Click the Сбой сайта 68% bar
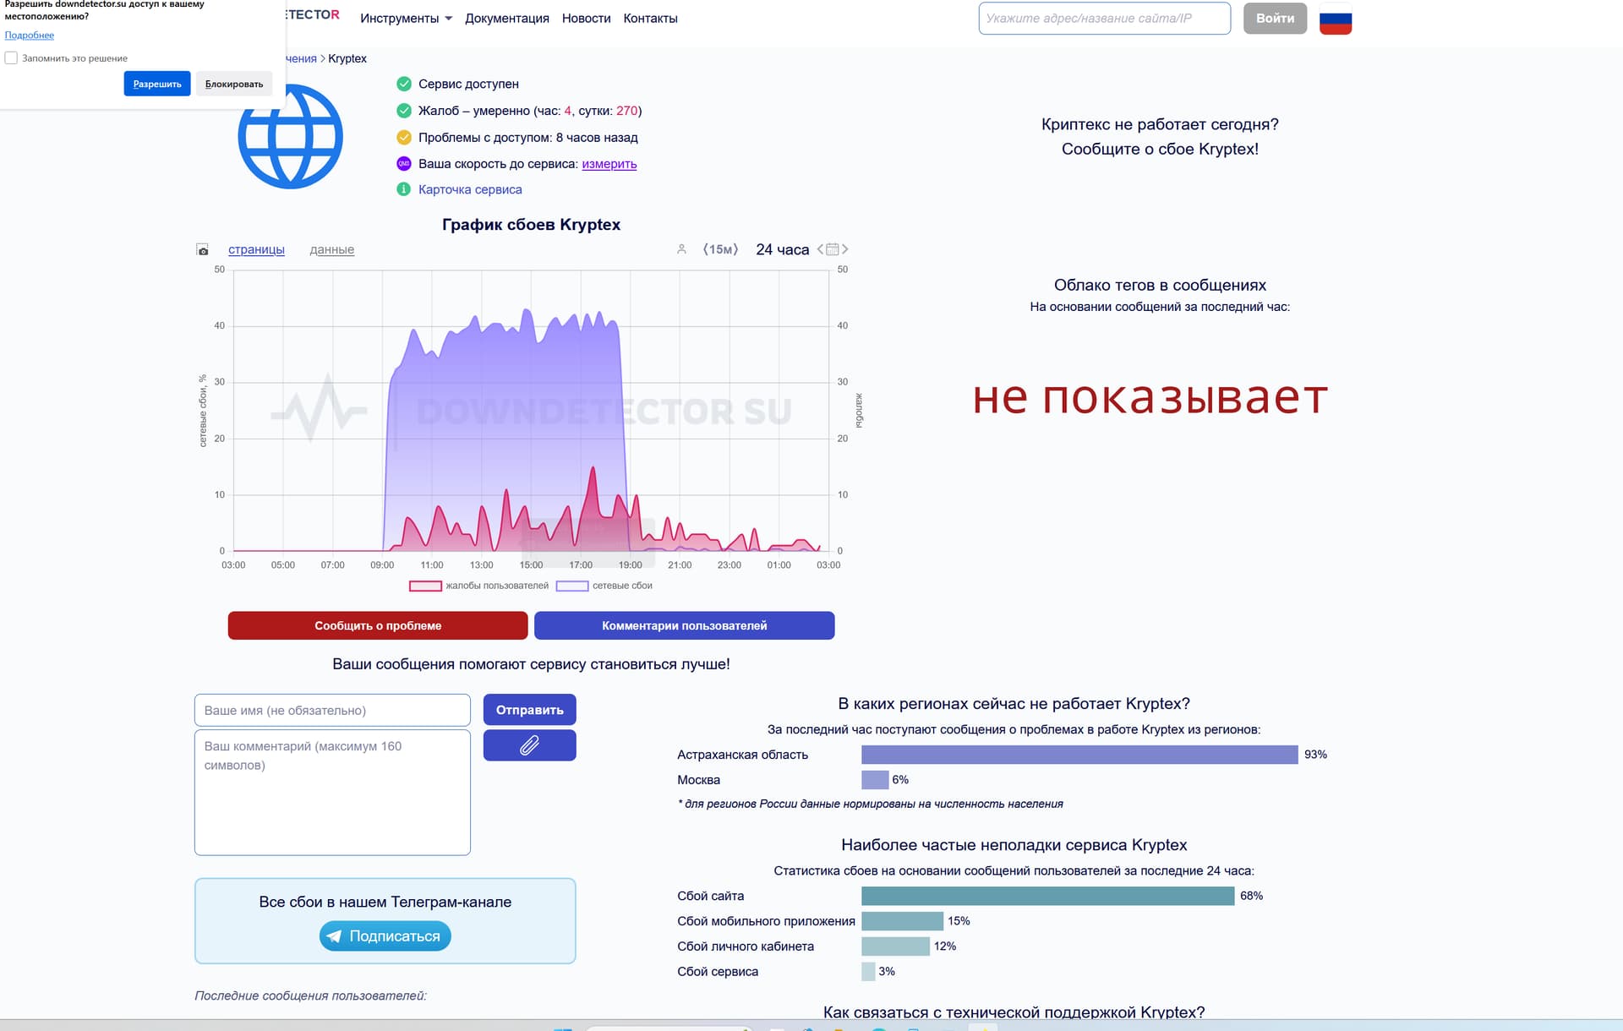Screen dimensions: 1623x1031 [x=1047, y=896]
